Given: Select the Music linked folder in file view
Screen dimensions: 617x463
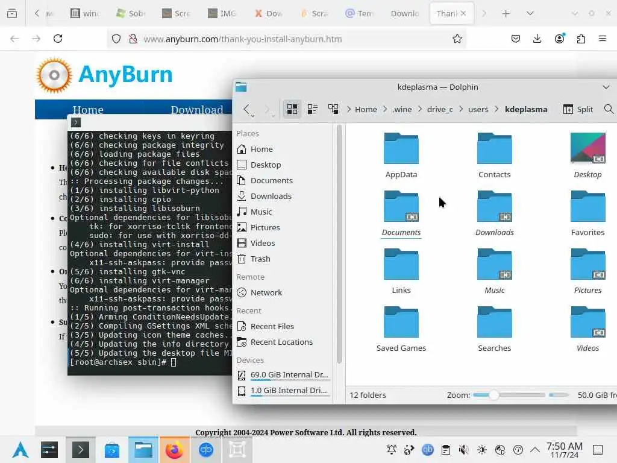Looking at the screenshot, I should [x=494, y=271].
